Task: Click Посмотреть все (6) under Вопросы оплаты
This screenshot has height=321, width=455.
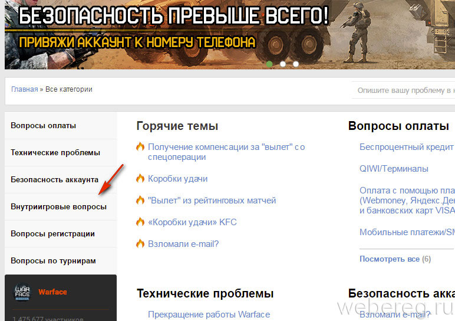Action: click(x=395, y=259)
